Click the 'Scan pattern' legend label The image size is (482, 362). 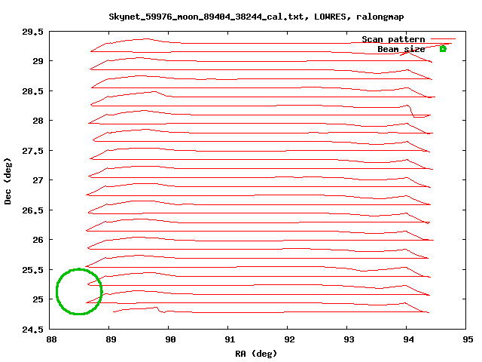click(x=393, y=39)
